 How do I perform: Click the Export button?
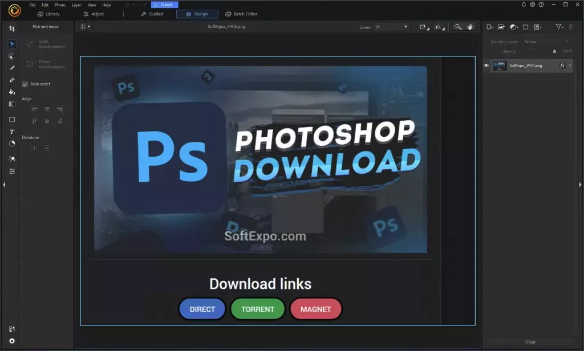point(164,5)
